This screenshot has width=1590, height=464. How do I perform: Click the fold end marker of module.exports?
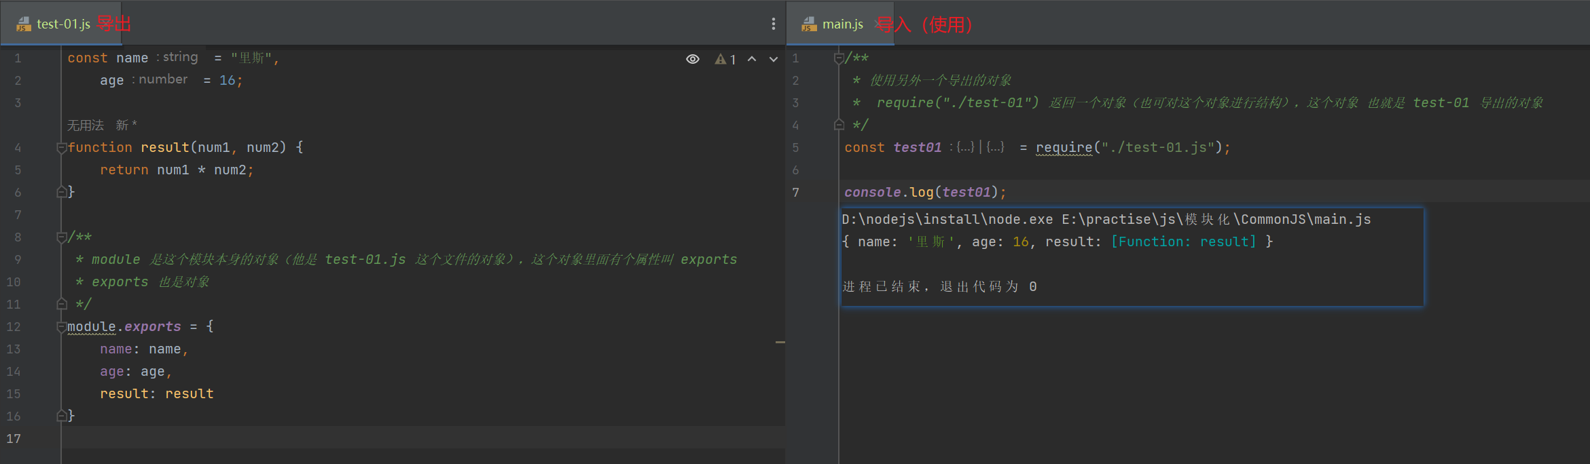tap(61, 416)
